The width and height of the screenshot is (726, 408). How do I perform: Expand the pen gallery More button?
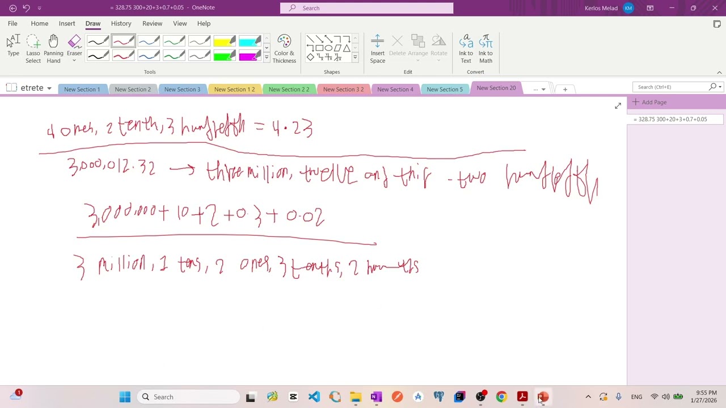click(267, 57)
